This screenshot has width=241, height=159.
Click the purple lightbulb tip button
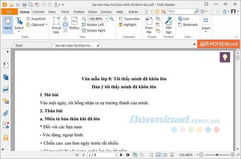[x=225, y=57]
